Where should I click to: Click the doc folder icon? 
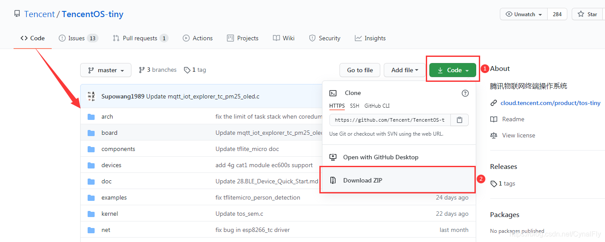(x=91, y=181)
